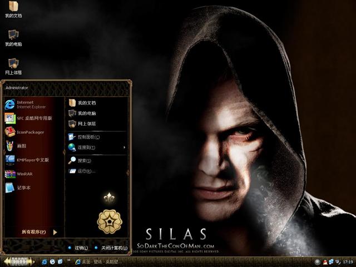Viewport: 356px width, 267px height.
Task: Open 画图 paint program in Start menu
Action: click(33, 146)
